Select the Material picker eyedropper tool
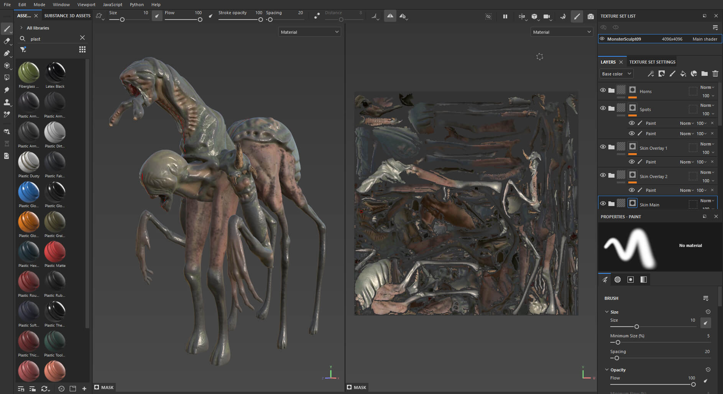The image size is (723, 394). (x=7, y=114)
